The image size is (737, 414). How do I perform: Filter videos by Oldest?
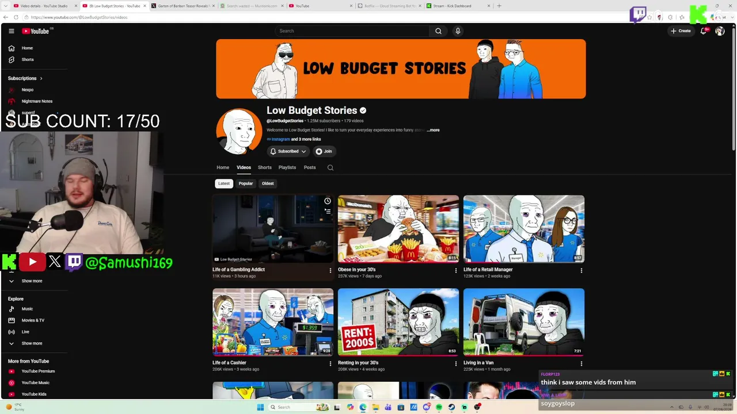(268, 183)
